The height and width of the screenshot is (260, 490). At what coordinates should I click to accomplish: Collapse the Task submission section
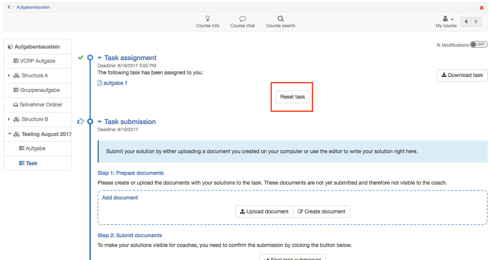point(99,122)
